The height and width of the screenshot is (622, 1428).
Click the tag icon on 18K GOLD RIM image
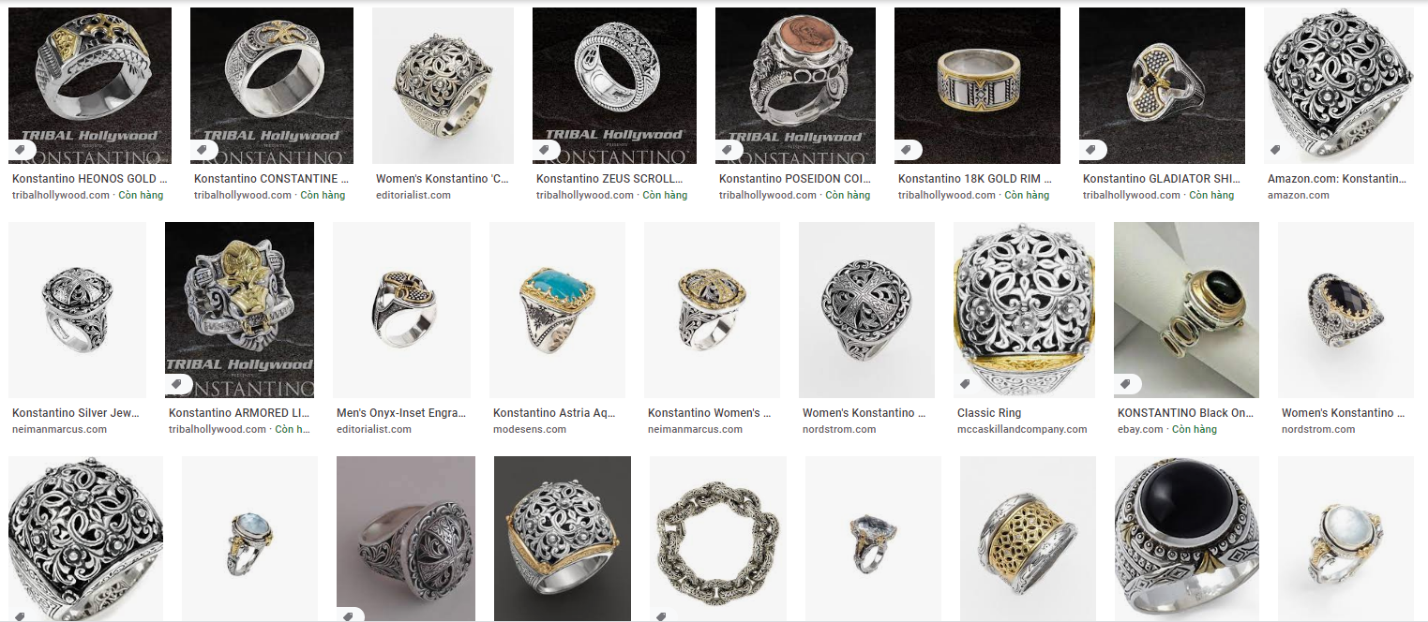click(x=909, y=150)
